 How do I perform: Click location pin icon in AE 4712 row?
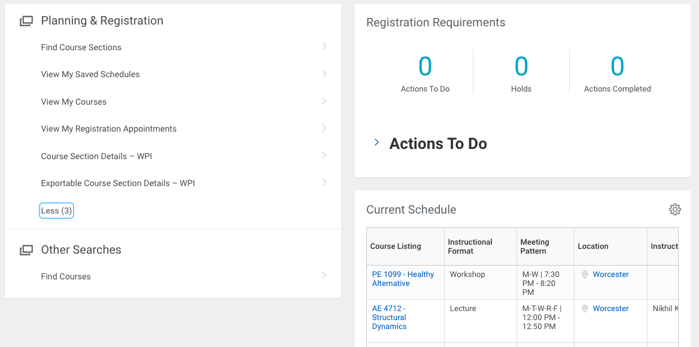click(x=585, y=309)
